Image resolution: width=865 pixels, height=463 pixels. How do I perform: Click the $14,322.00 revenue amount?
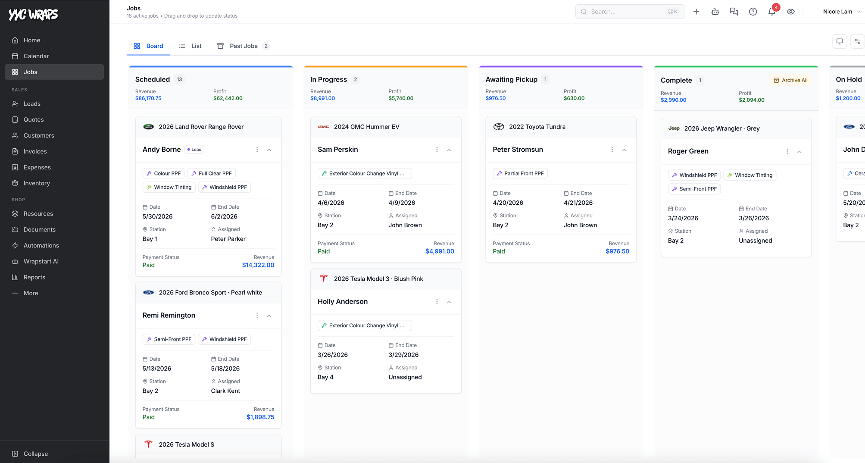click(x=258, y=265)
